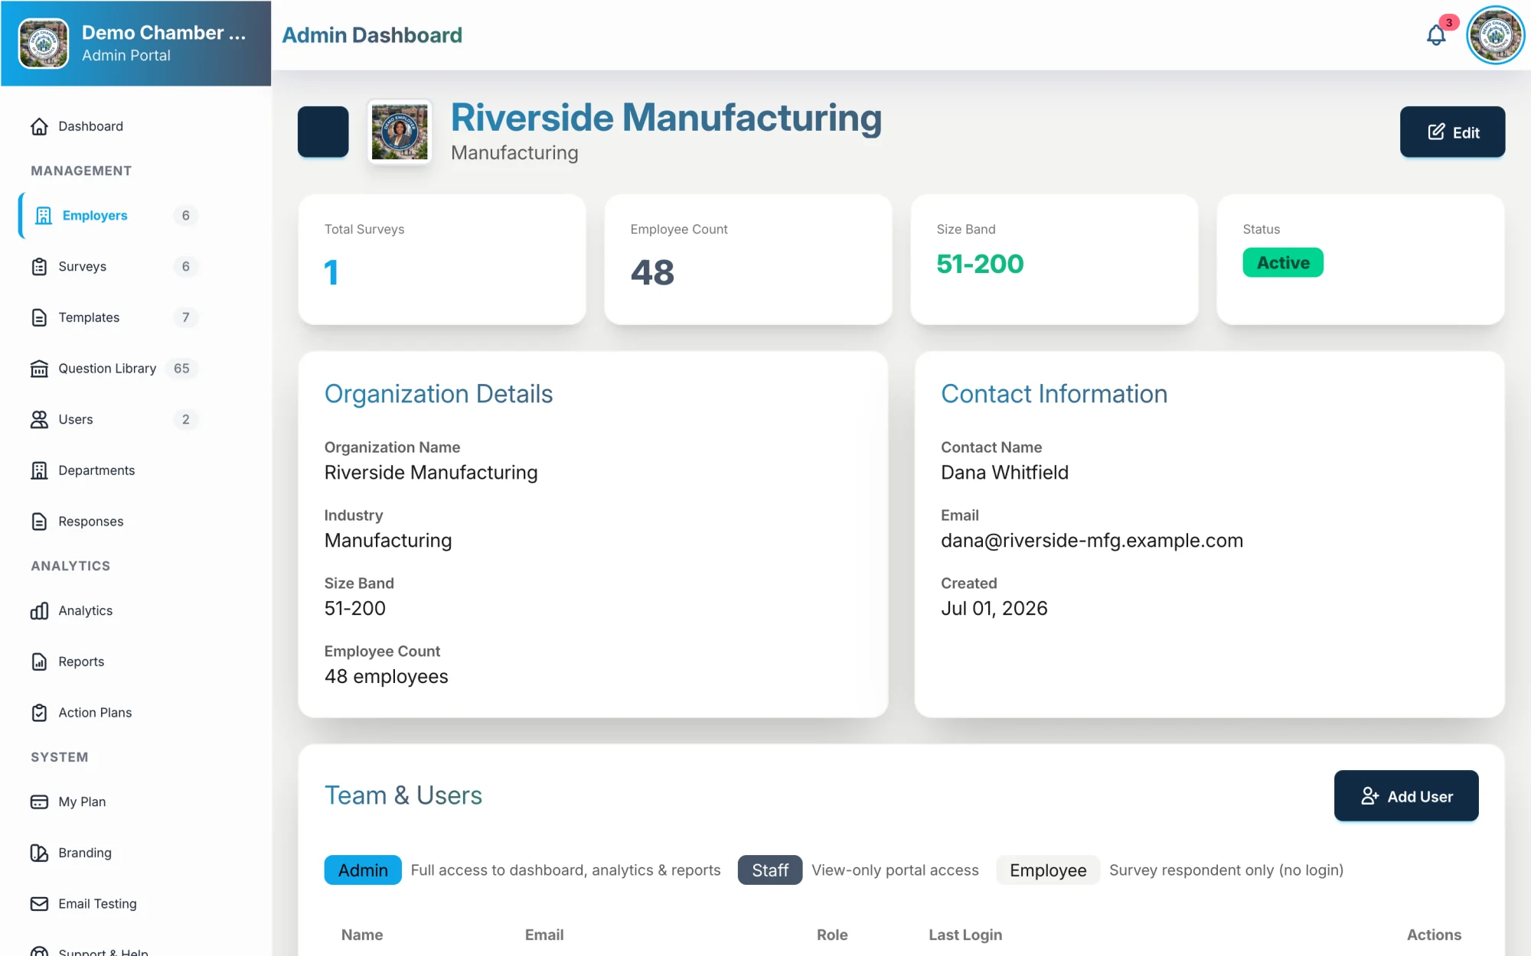The image size is (1531, 956).
Task: Click the dark blue back button beside employer logo
Action: coord(323,132)
